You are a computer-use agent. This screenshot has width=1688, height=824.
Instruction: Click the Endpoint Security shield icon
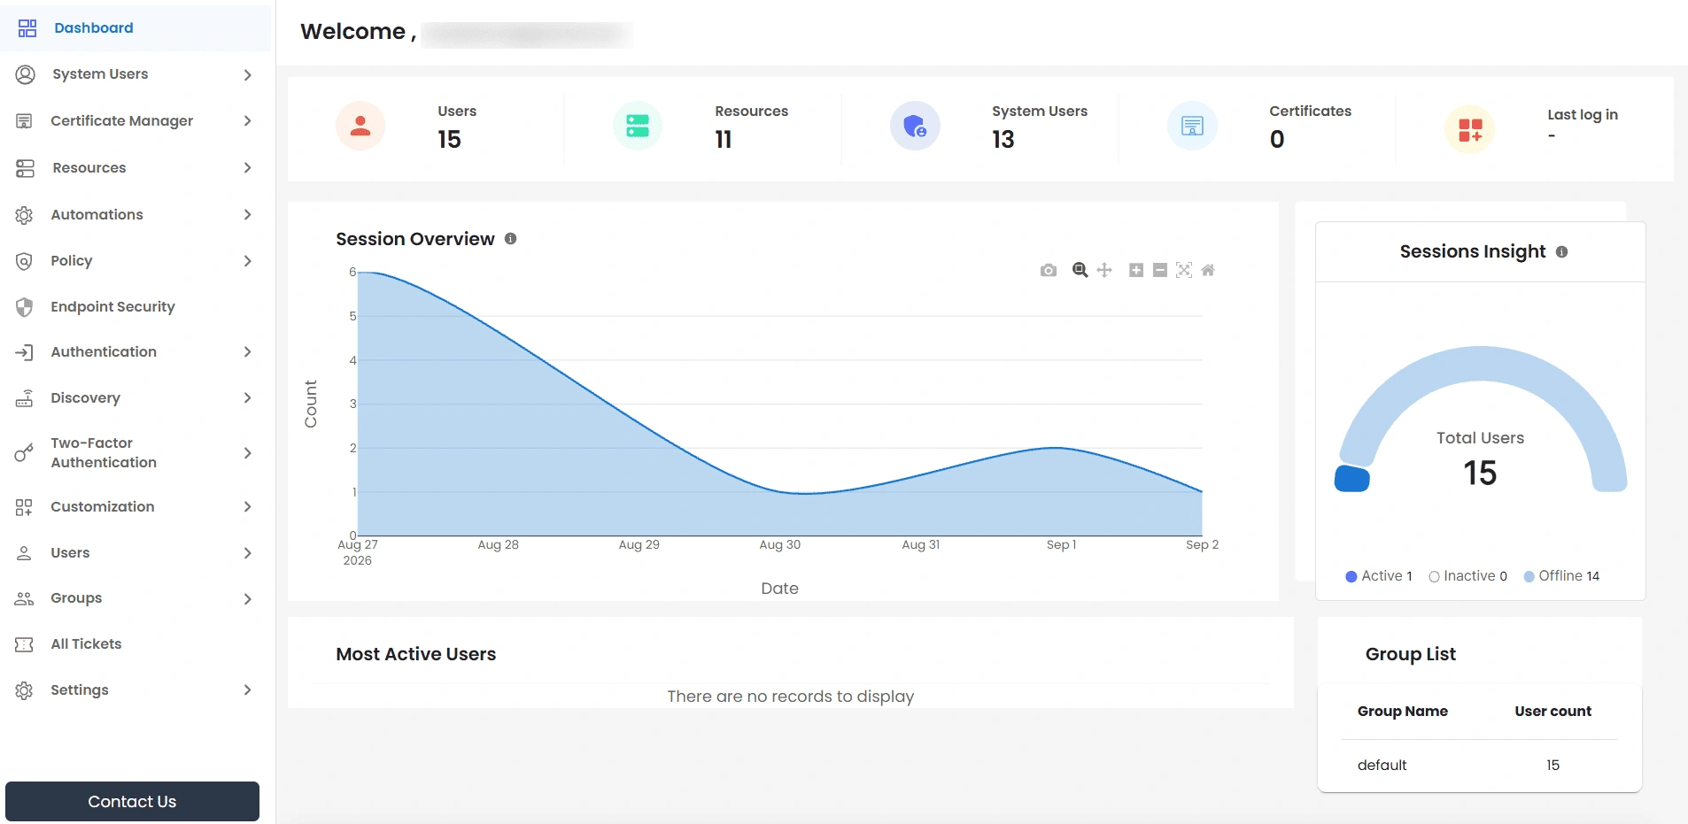(x=25, y=307)
